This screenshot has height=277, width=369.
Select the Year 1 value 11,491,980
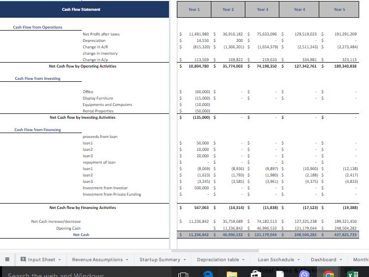[x=199, y=34]
